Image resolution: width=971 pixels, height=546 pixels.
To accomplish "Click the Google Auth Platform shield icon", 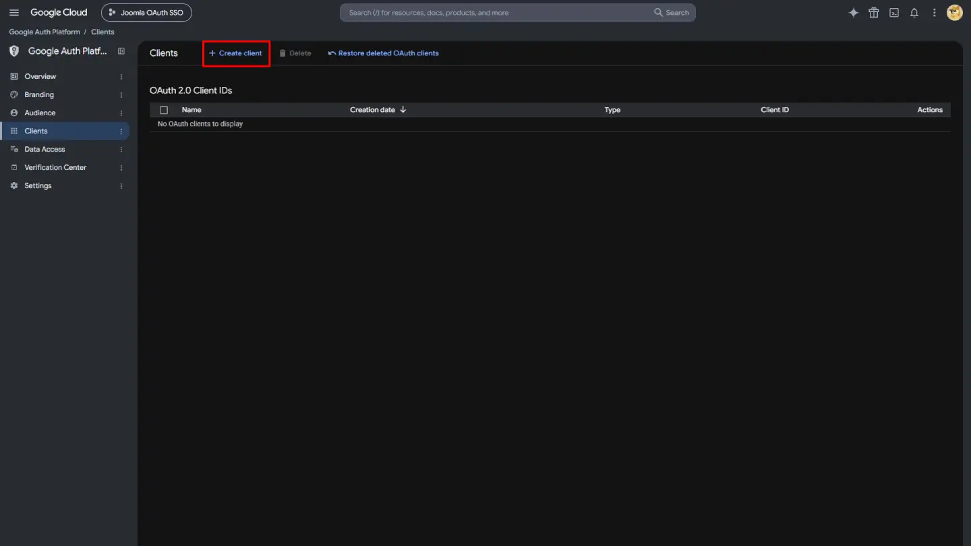I will pos(14,51).
